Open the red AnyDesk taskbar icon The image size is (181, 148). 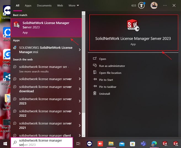tap(100, 144)
